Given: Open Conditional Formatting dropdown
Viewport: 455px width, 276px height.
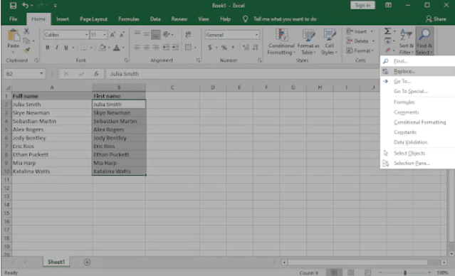Looking at the screenshot, I should click(x=281, y=42).
